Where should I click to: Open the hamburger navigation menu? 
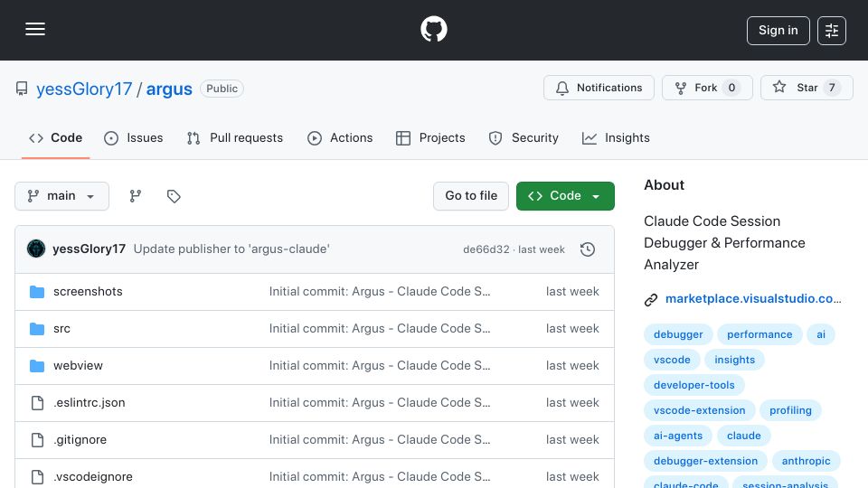tap(35, 29)
